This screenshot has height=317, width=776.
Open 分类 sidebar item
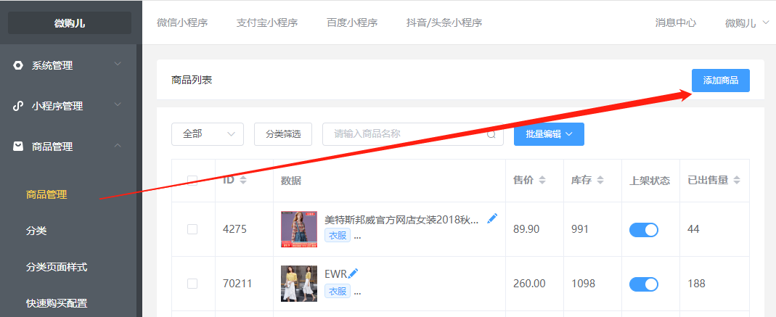36,231
